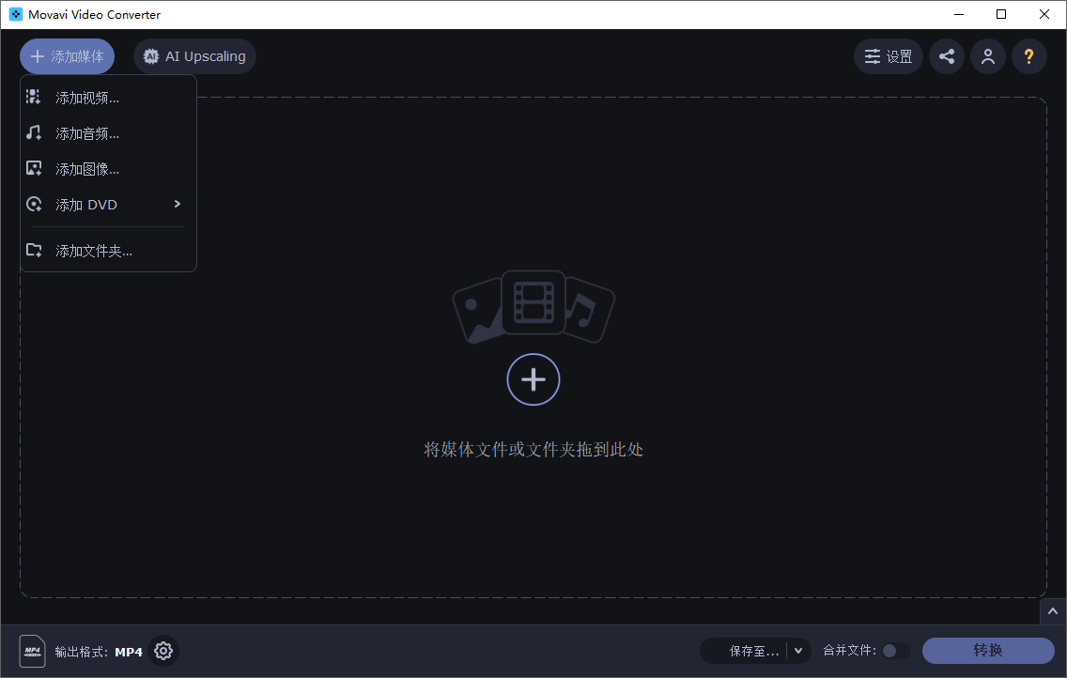This screenshot has width=1067, height=678.
Task: Click the 保存至... button
Action: point(744,651)
